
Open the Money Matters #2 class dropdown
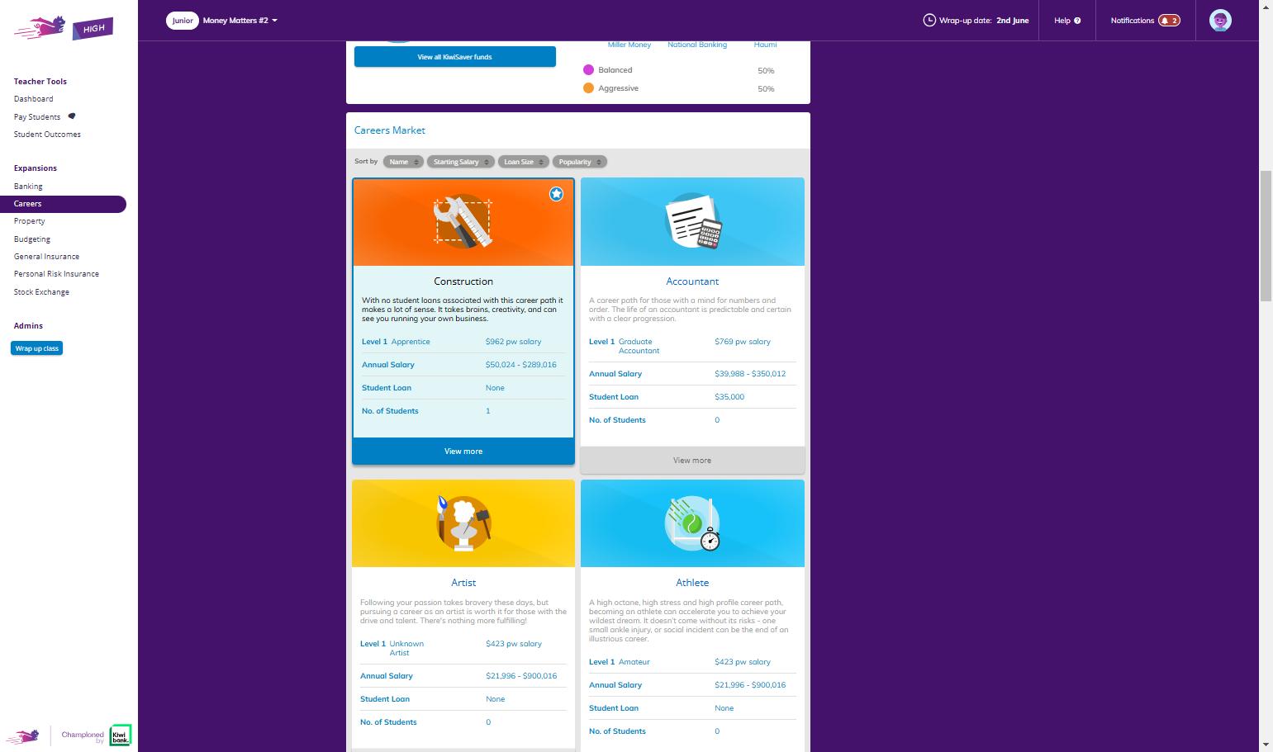click(x=240, y=21)
